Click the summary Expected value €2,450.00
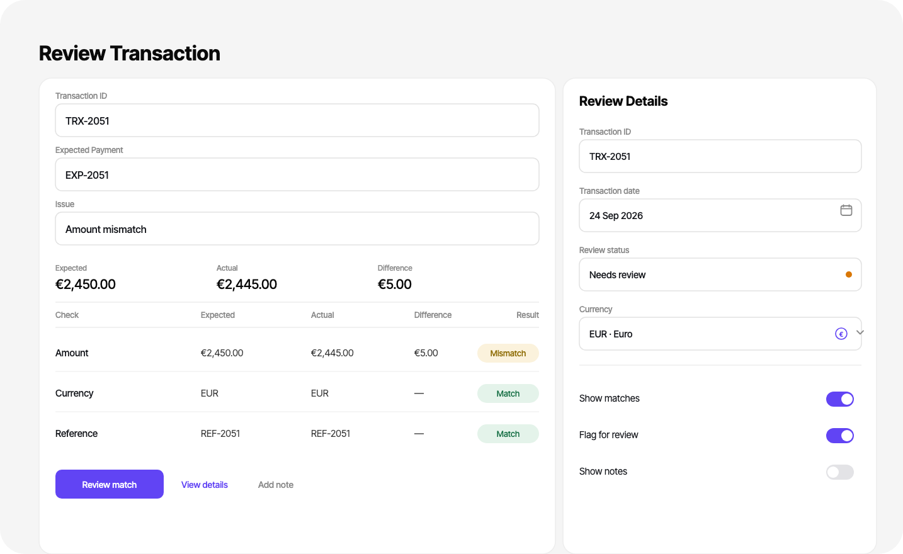The height and width of the screenshot is (554, 903). (x=86, y=284)
